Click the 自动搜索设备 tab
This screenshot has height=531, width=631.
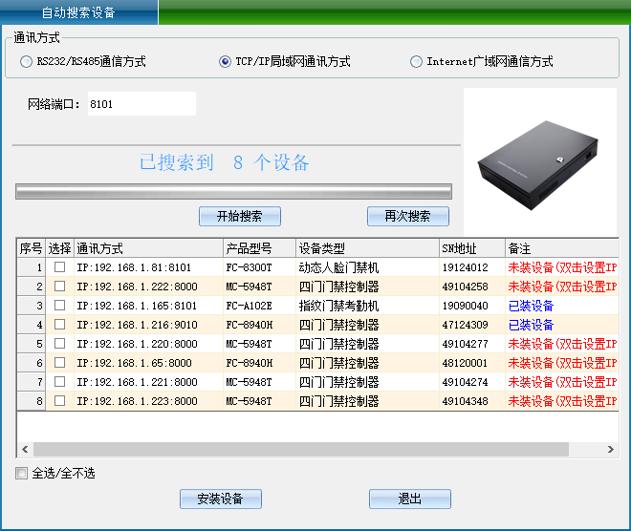pyautogui.click(x=79, y=13)
